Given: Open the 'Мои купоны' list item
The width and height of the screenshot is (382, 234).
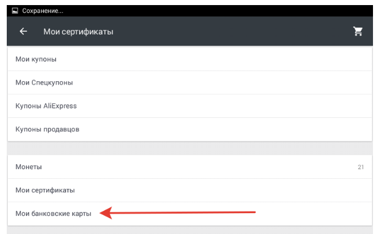Looking at the screenshot, I should tap(36, 59).
